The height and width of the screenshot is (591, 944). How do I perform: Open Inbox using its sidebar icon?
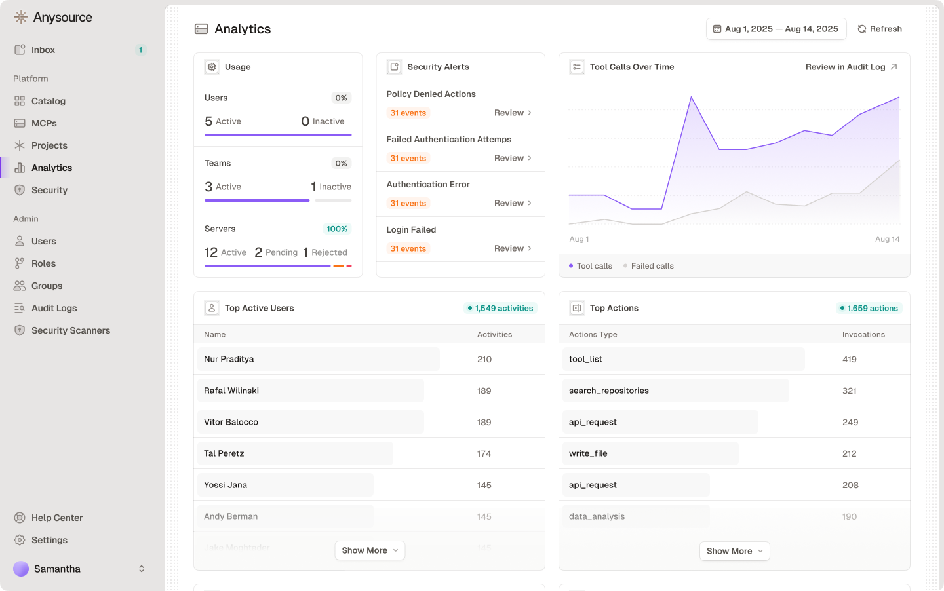coord(20,49)
